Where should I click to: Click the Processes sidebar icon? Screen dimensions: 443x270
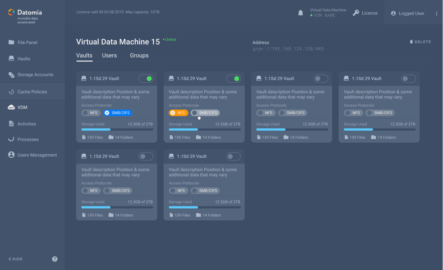click(x=12, y=139)
